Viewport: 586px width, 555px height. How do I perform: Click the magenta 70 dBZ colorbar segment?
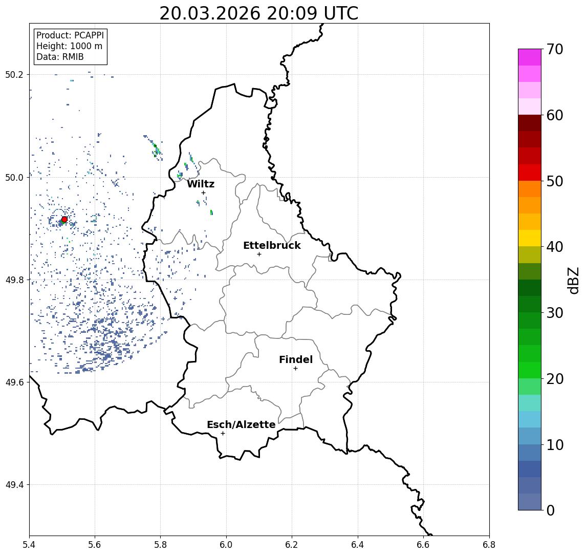click(x=530, y=57)
